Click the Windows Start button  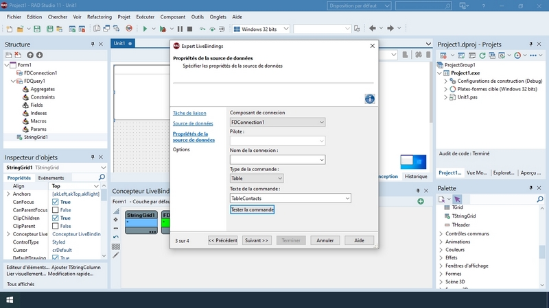[x=10, y=300]
